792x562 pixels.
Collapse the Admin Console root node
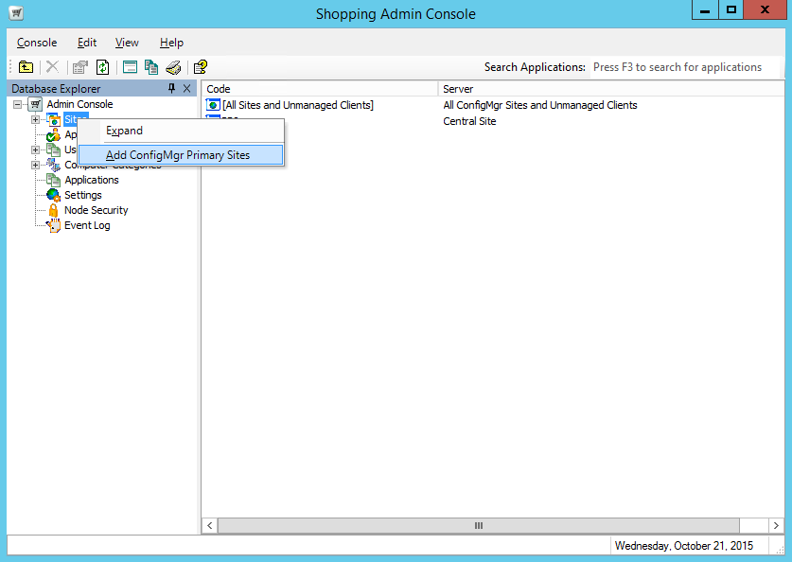coord(18,104)
